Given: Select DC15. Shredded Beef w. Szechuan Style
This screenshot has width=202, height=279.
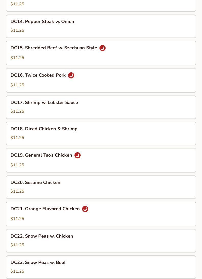Looking at the screenshot, I should (101, 53).
